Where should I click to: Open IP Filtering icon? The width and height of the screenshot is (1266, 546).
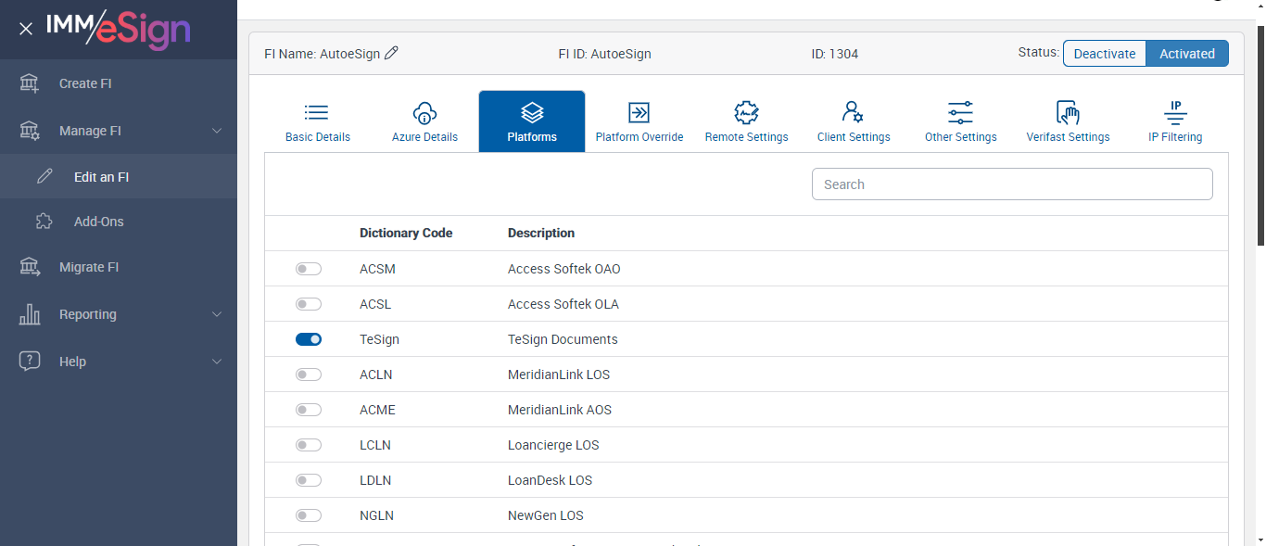click(x=1175, y=113)
